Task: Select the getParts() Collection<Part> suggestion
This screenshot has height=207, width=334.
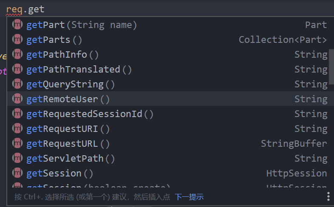Action: pos(54,40)
